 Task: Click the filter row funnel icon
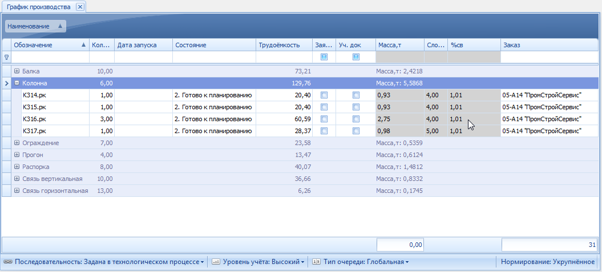[6, 57]
